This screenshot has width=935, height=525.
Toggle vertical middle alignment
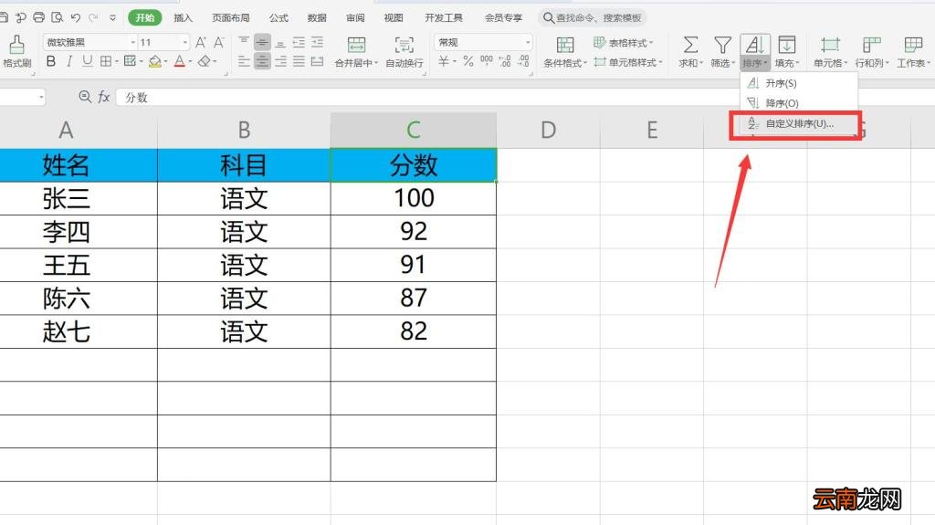coord(262,42)
